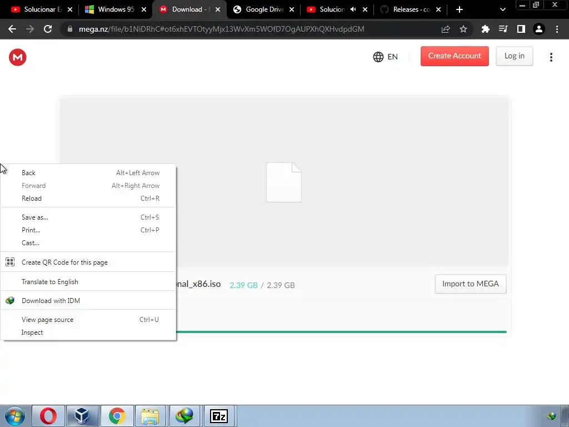The image size is (569, 427).
Task: Select Translate to English
Action: [88, 282]
